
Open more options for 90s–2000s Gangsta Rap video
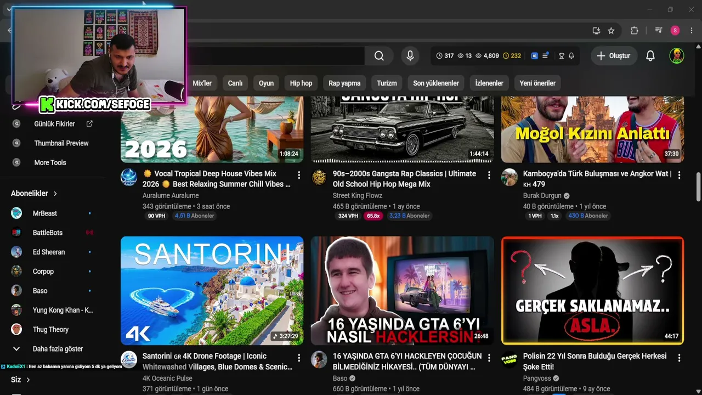[489, 175]
